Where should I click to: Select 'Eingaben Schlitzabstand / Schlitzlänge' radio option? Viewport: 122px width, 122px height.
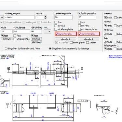(x=50, y=48)
